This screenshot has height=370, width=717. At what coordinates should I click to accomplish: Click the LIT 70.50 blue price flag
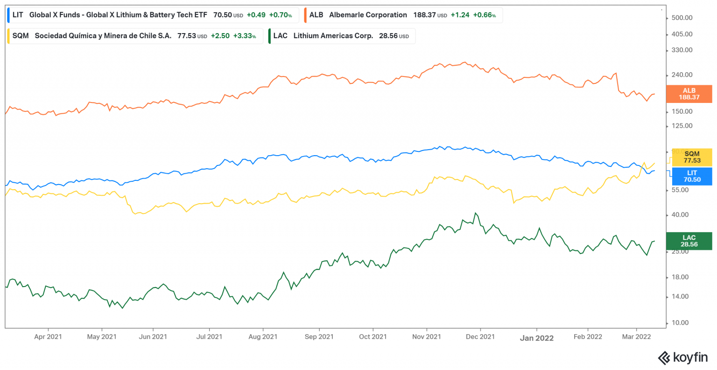692,176
